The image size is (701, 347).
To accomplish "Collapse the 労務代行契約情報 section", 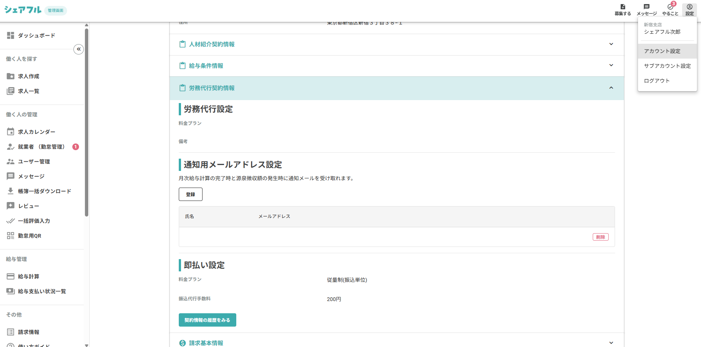I will 396,88.
